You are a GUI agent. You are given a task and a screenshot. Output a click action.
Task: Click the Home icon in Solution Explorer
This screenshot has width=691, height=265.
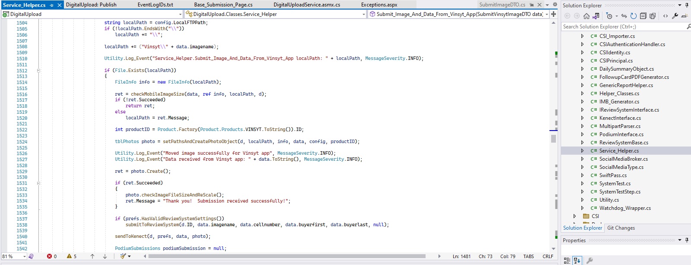pyautogui.click(x=586, y=16)
